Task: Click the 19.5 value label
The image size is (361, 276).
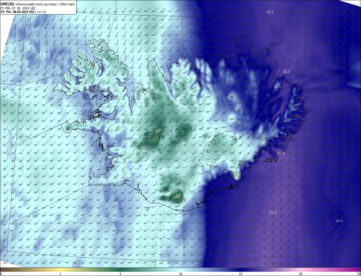Action: [270, 12]
